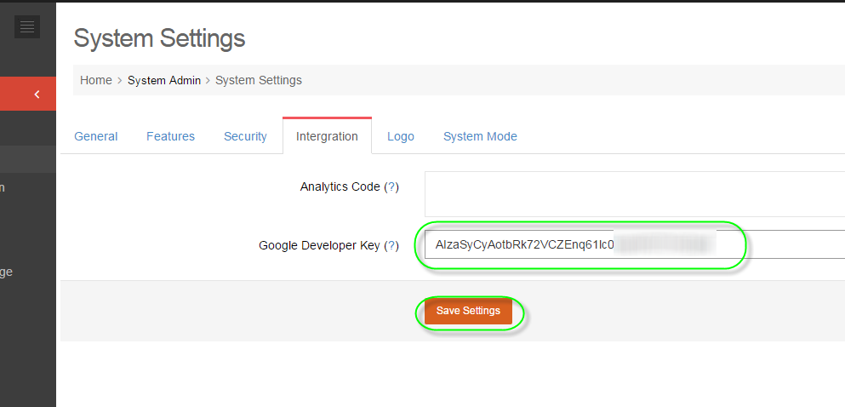
Task: Click System Settings breadcrumb entry
Action: coord(259,80)
